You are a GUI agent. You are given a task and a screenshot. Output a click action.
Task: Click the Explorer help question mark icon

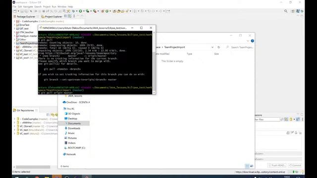252,41
